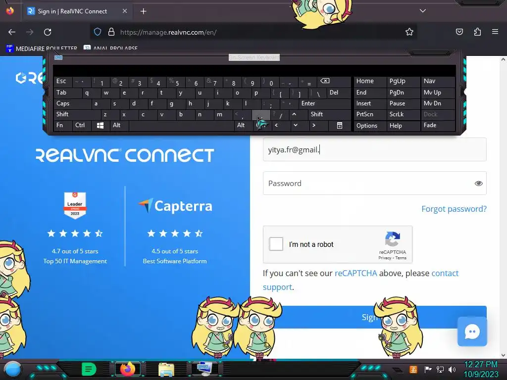Open the Start orb on the taskbar

12,369
